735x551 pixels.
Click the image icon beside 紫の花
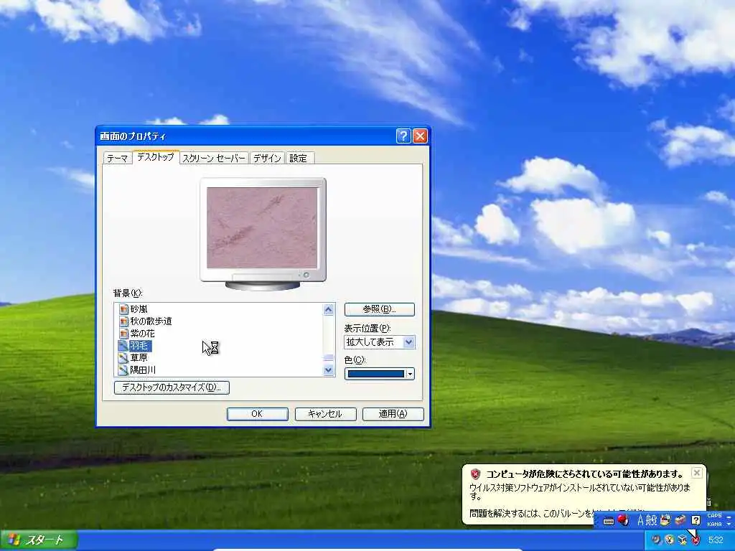(123, 334)
